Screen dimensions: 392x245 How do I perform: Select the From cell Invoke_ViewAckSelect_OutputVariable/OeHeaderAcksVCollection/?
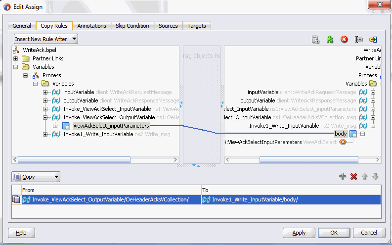coord(111,199)
